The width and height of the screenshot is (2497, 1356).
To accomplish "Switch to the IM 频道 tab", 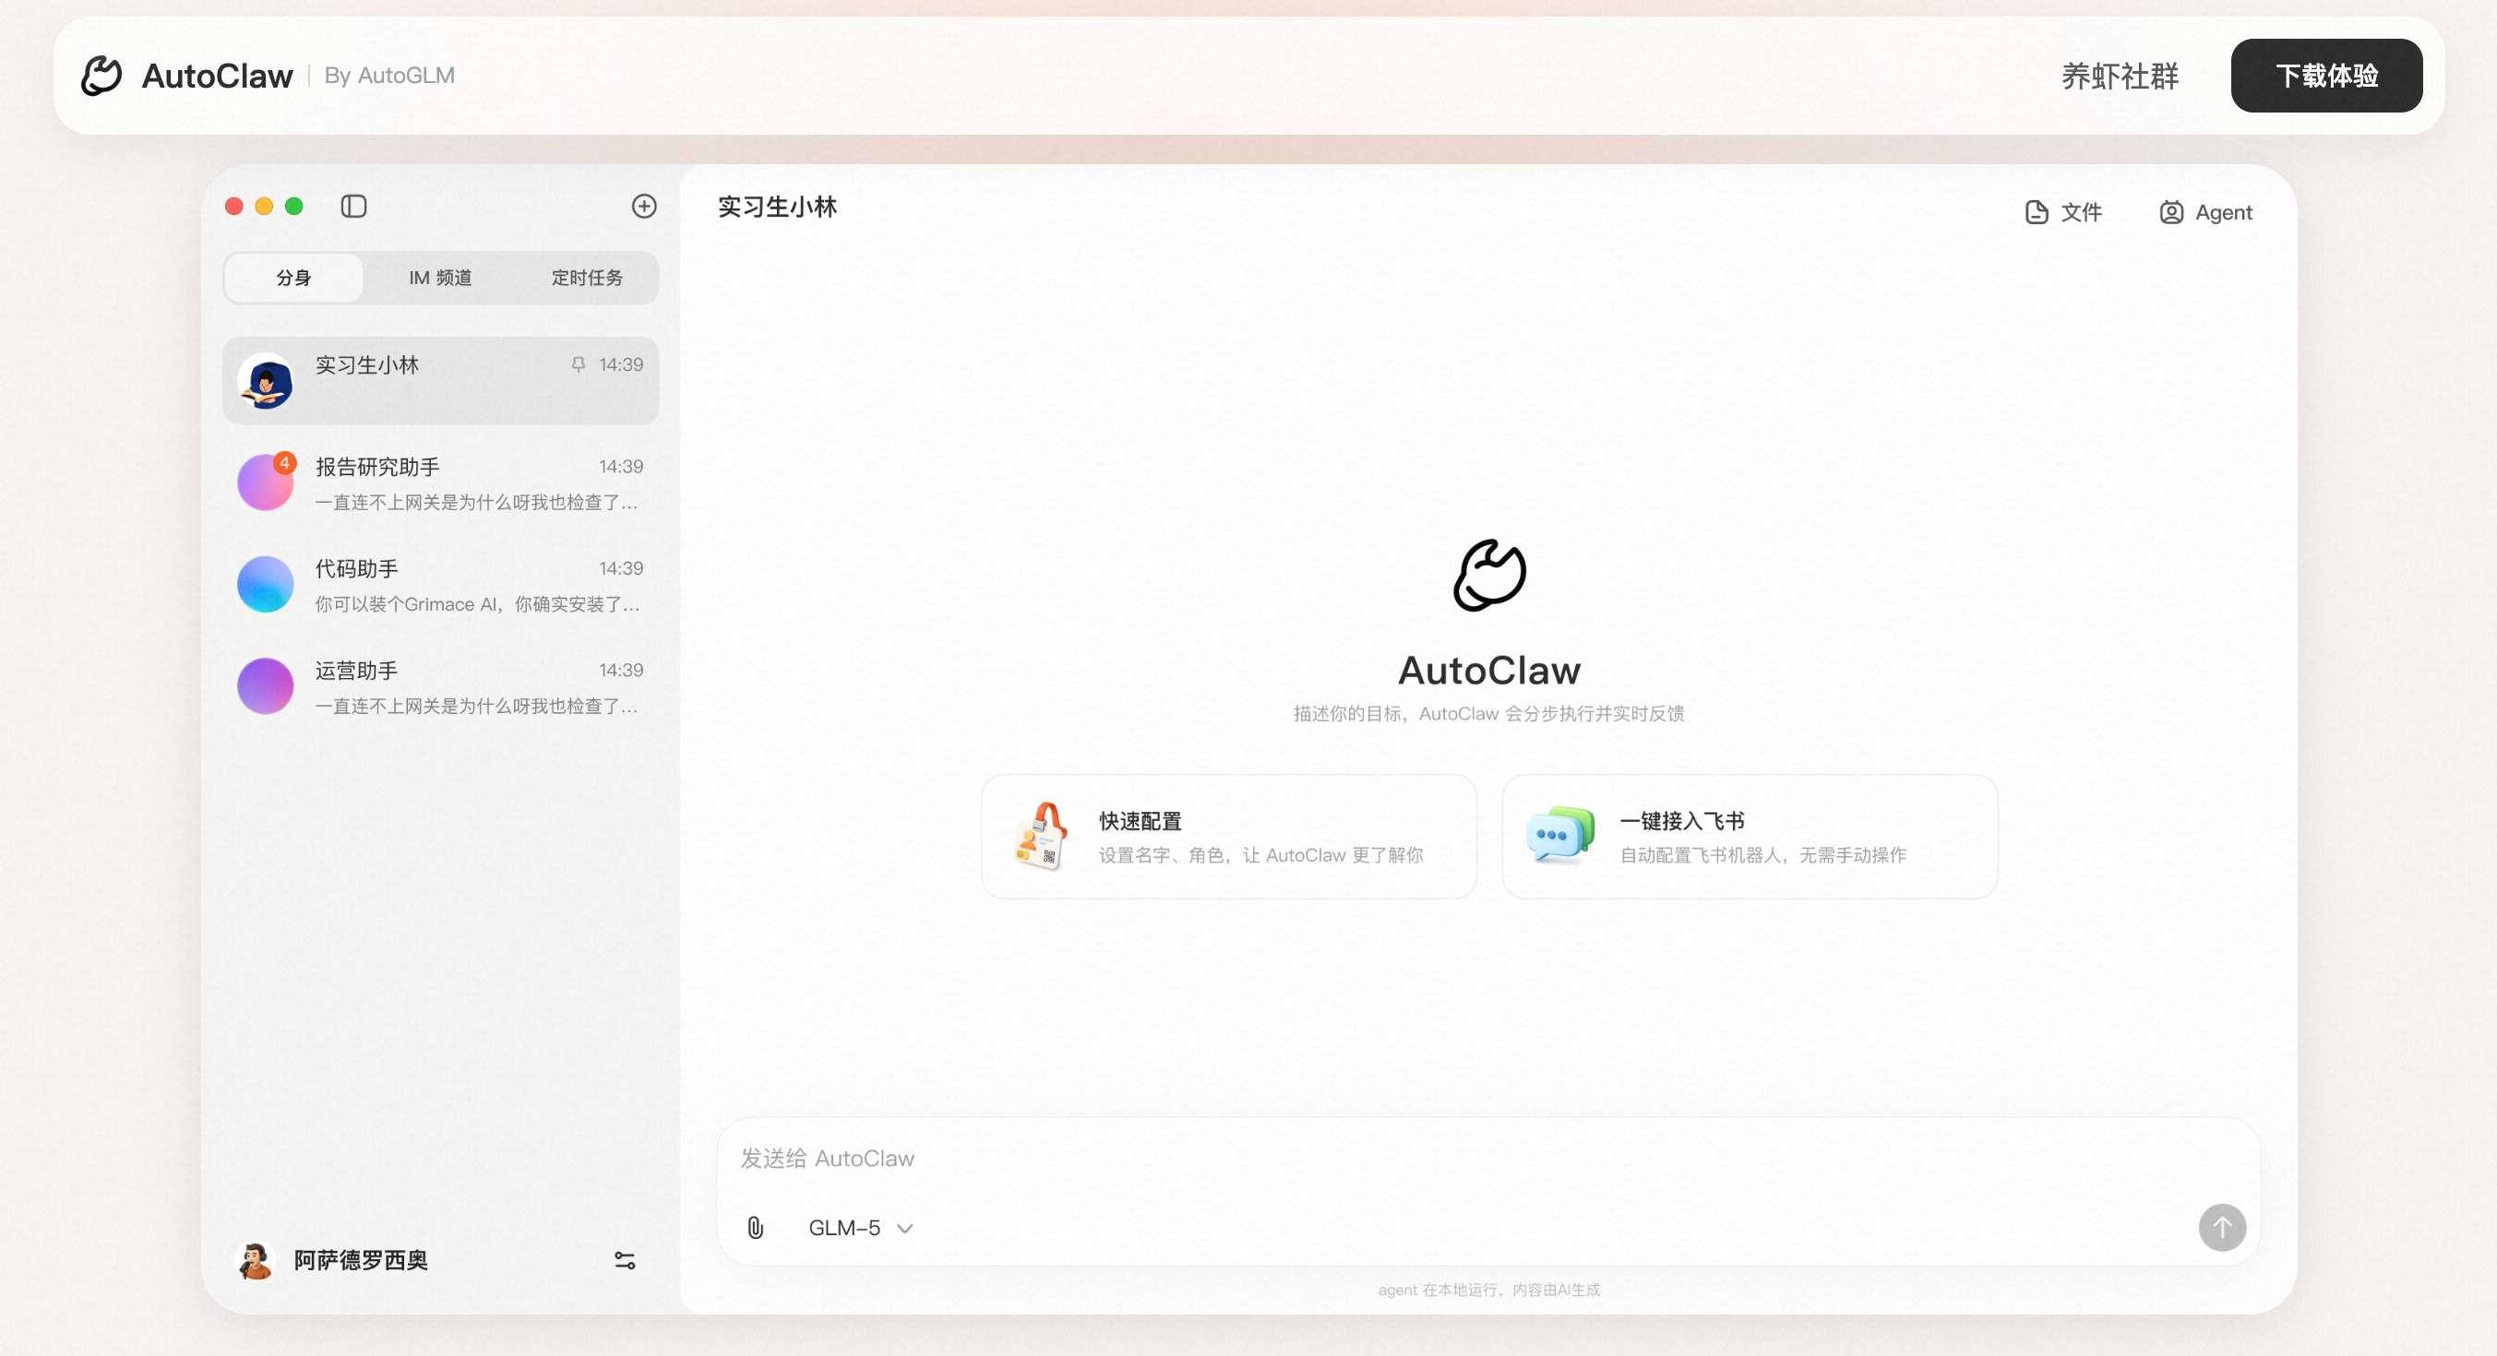I will click(x=440, y=279).
